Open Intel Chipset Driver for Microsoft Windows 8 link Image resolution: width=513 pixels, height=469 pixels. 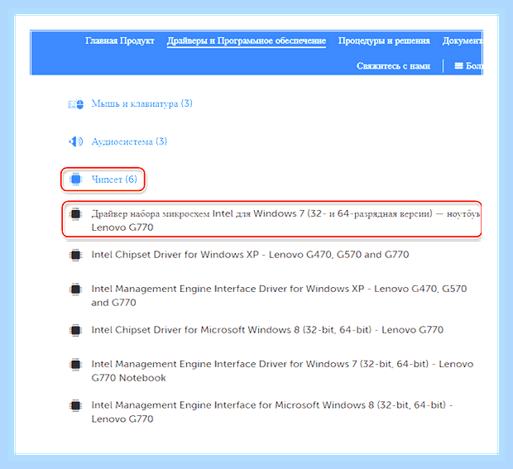click(267, 330)
